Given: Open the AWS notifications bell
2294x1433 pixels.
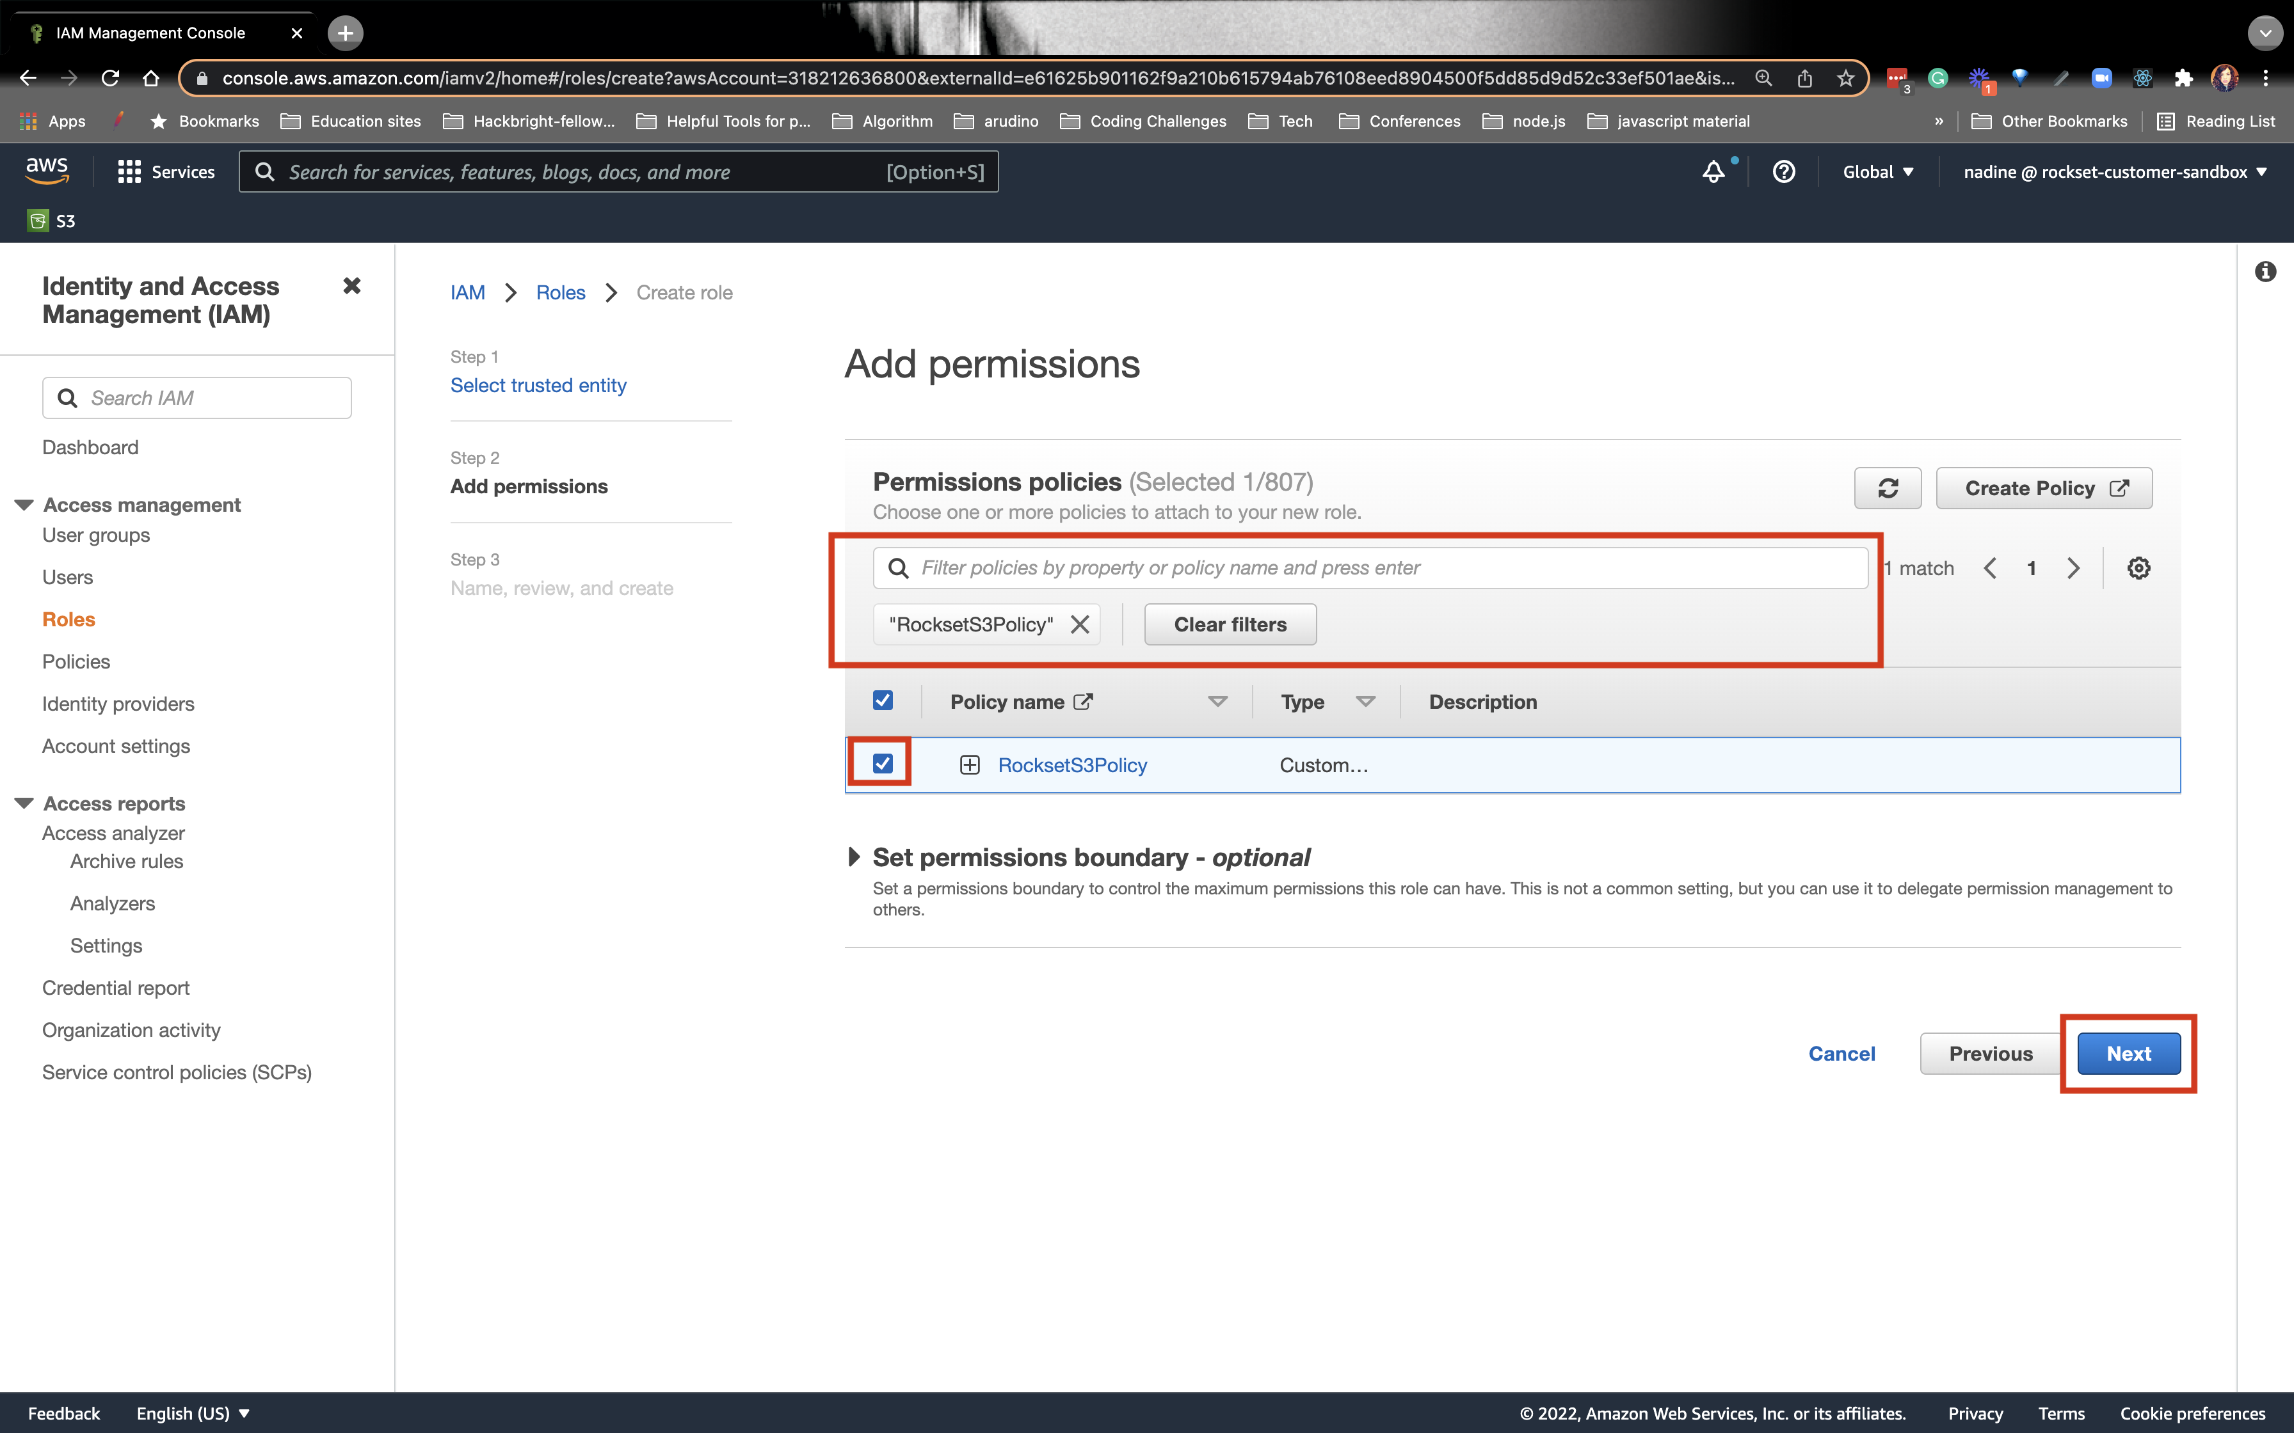Looking at the screenshot, I should (1714, 171).
